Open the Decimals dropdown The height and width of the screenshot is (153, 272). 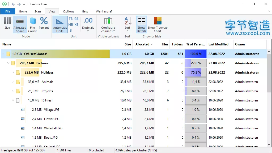click(x=88, y=24)
